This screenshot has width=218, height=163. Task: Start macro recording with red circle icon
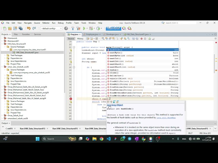tap(142, 39)
